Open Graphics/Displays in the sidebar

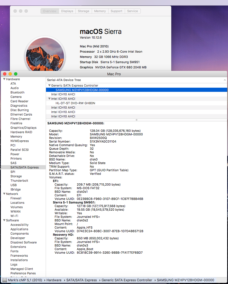click(23, 128)
